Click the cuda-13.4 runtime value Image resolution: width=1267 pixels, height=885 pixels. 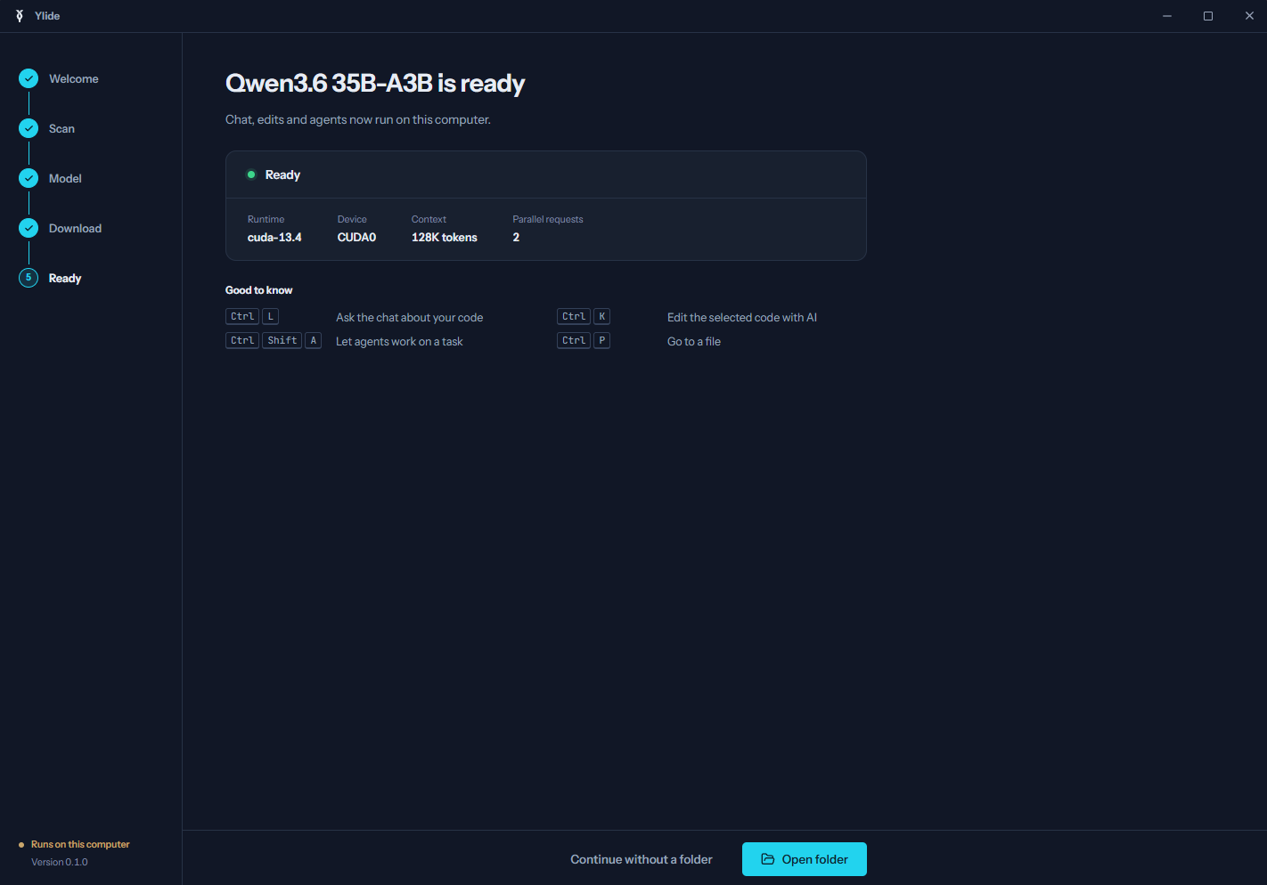[x=274, y=238]
